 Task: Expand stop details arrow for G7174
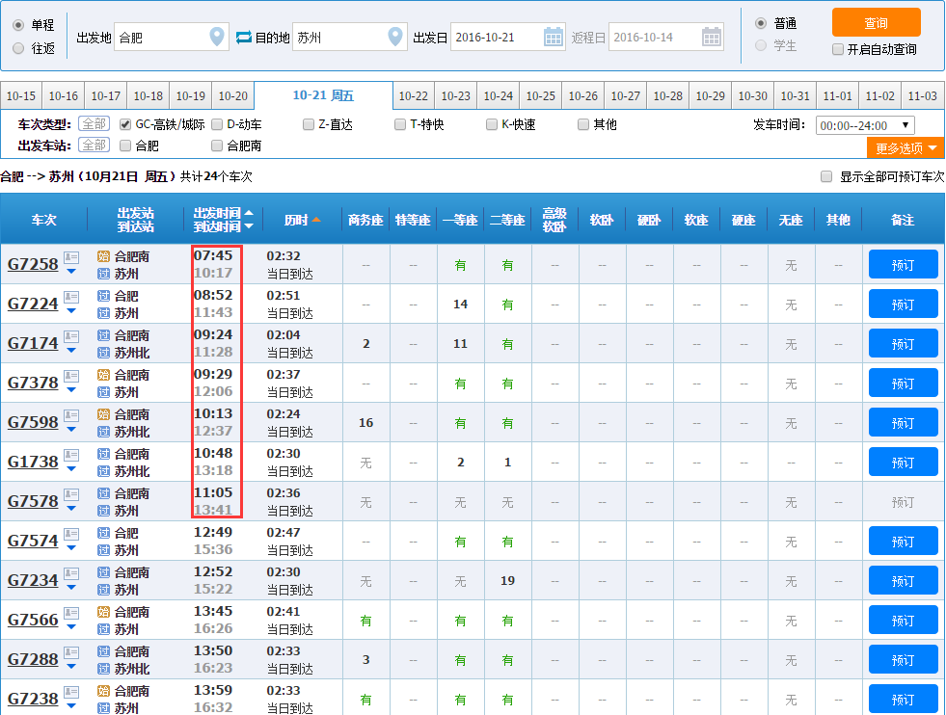point(71,350)
